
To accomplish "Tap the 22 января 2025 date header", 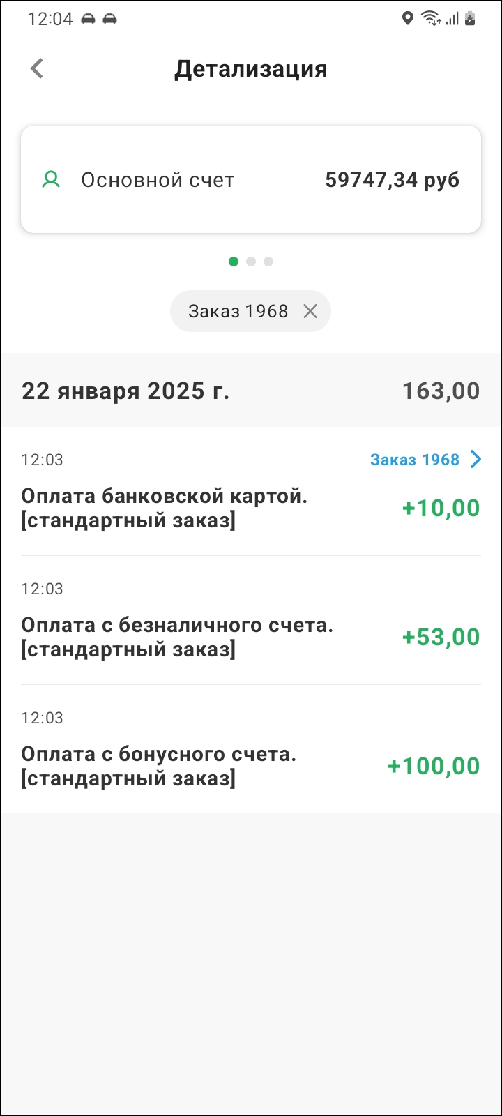I will [125, 391].
